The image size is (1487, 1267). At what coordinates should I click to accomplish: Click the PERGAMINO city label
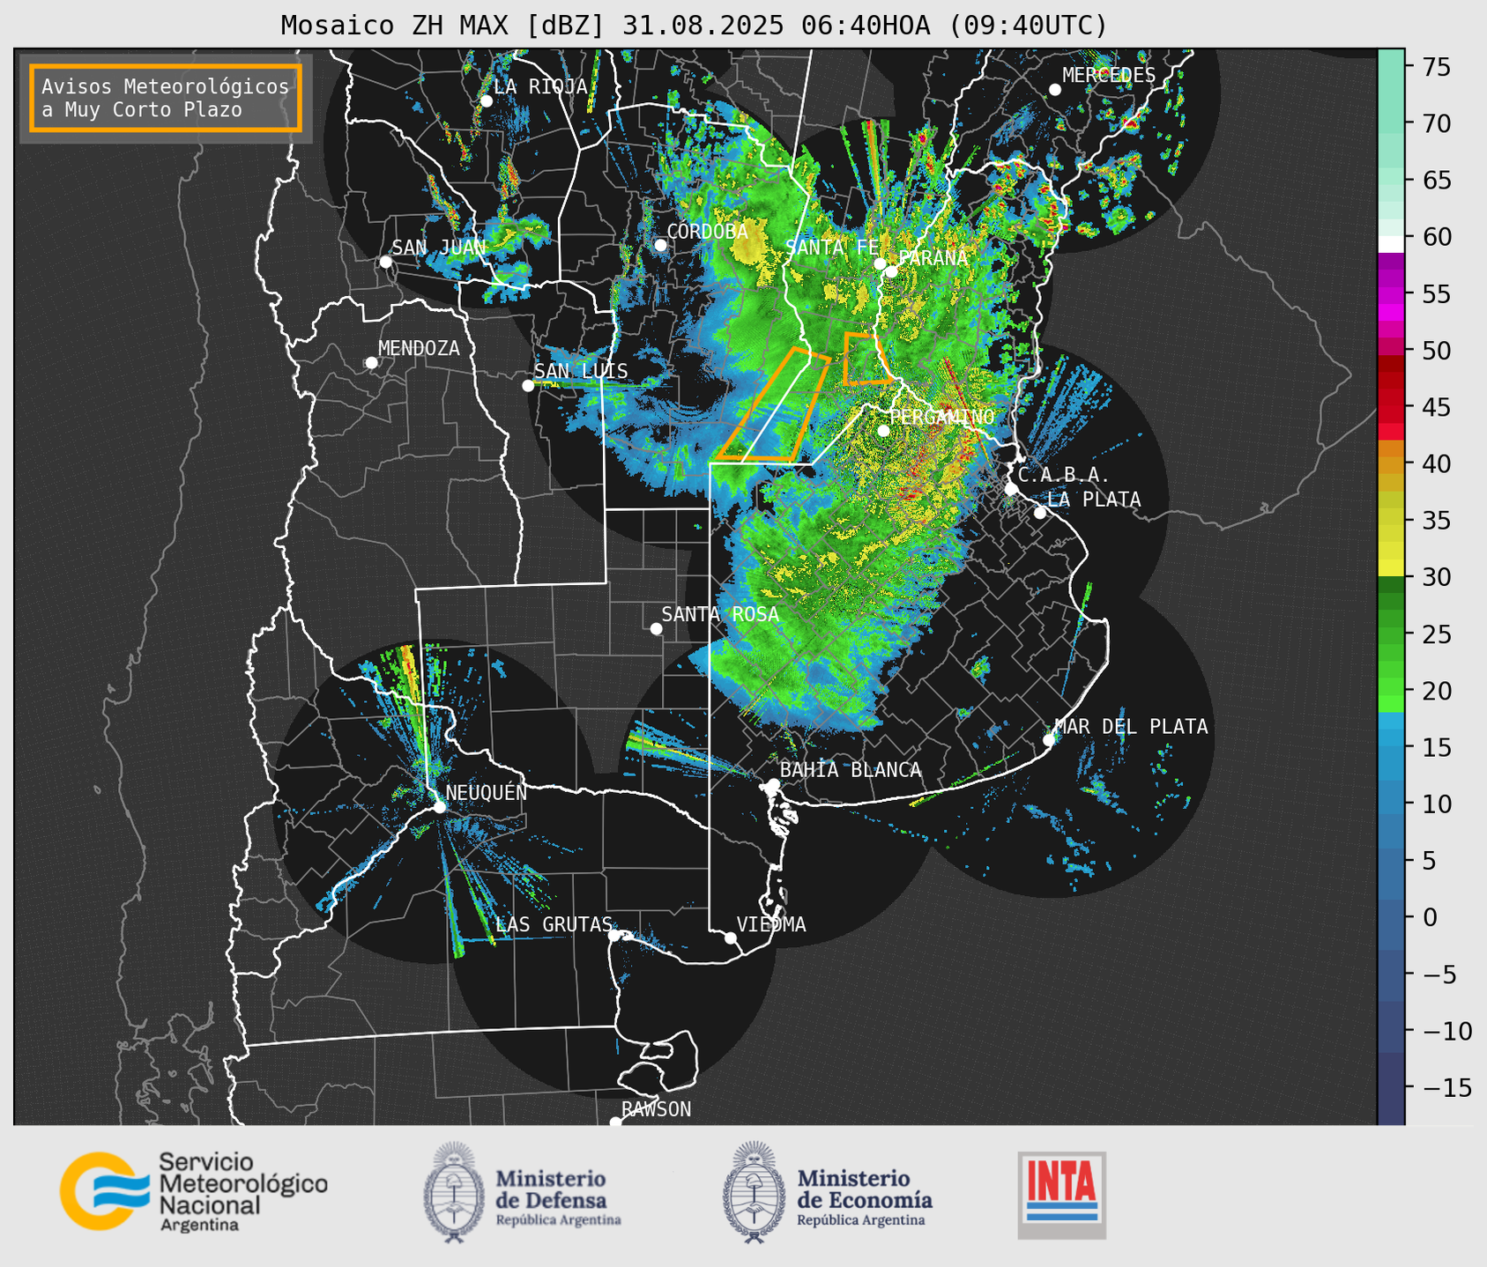tap(941, 417)
